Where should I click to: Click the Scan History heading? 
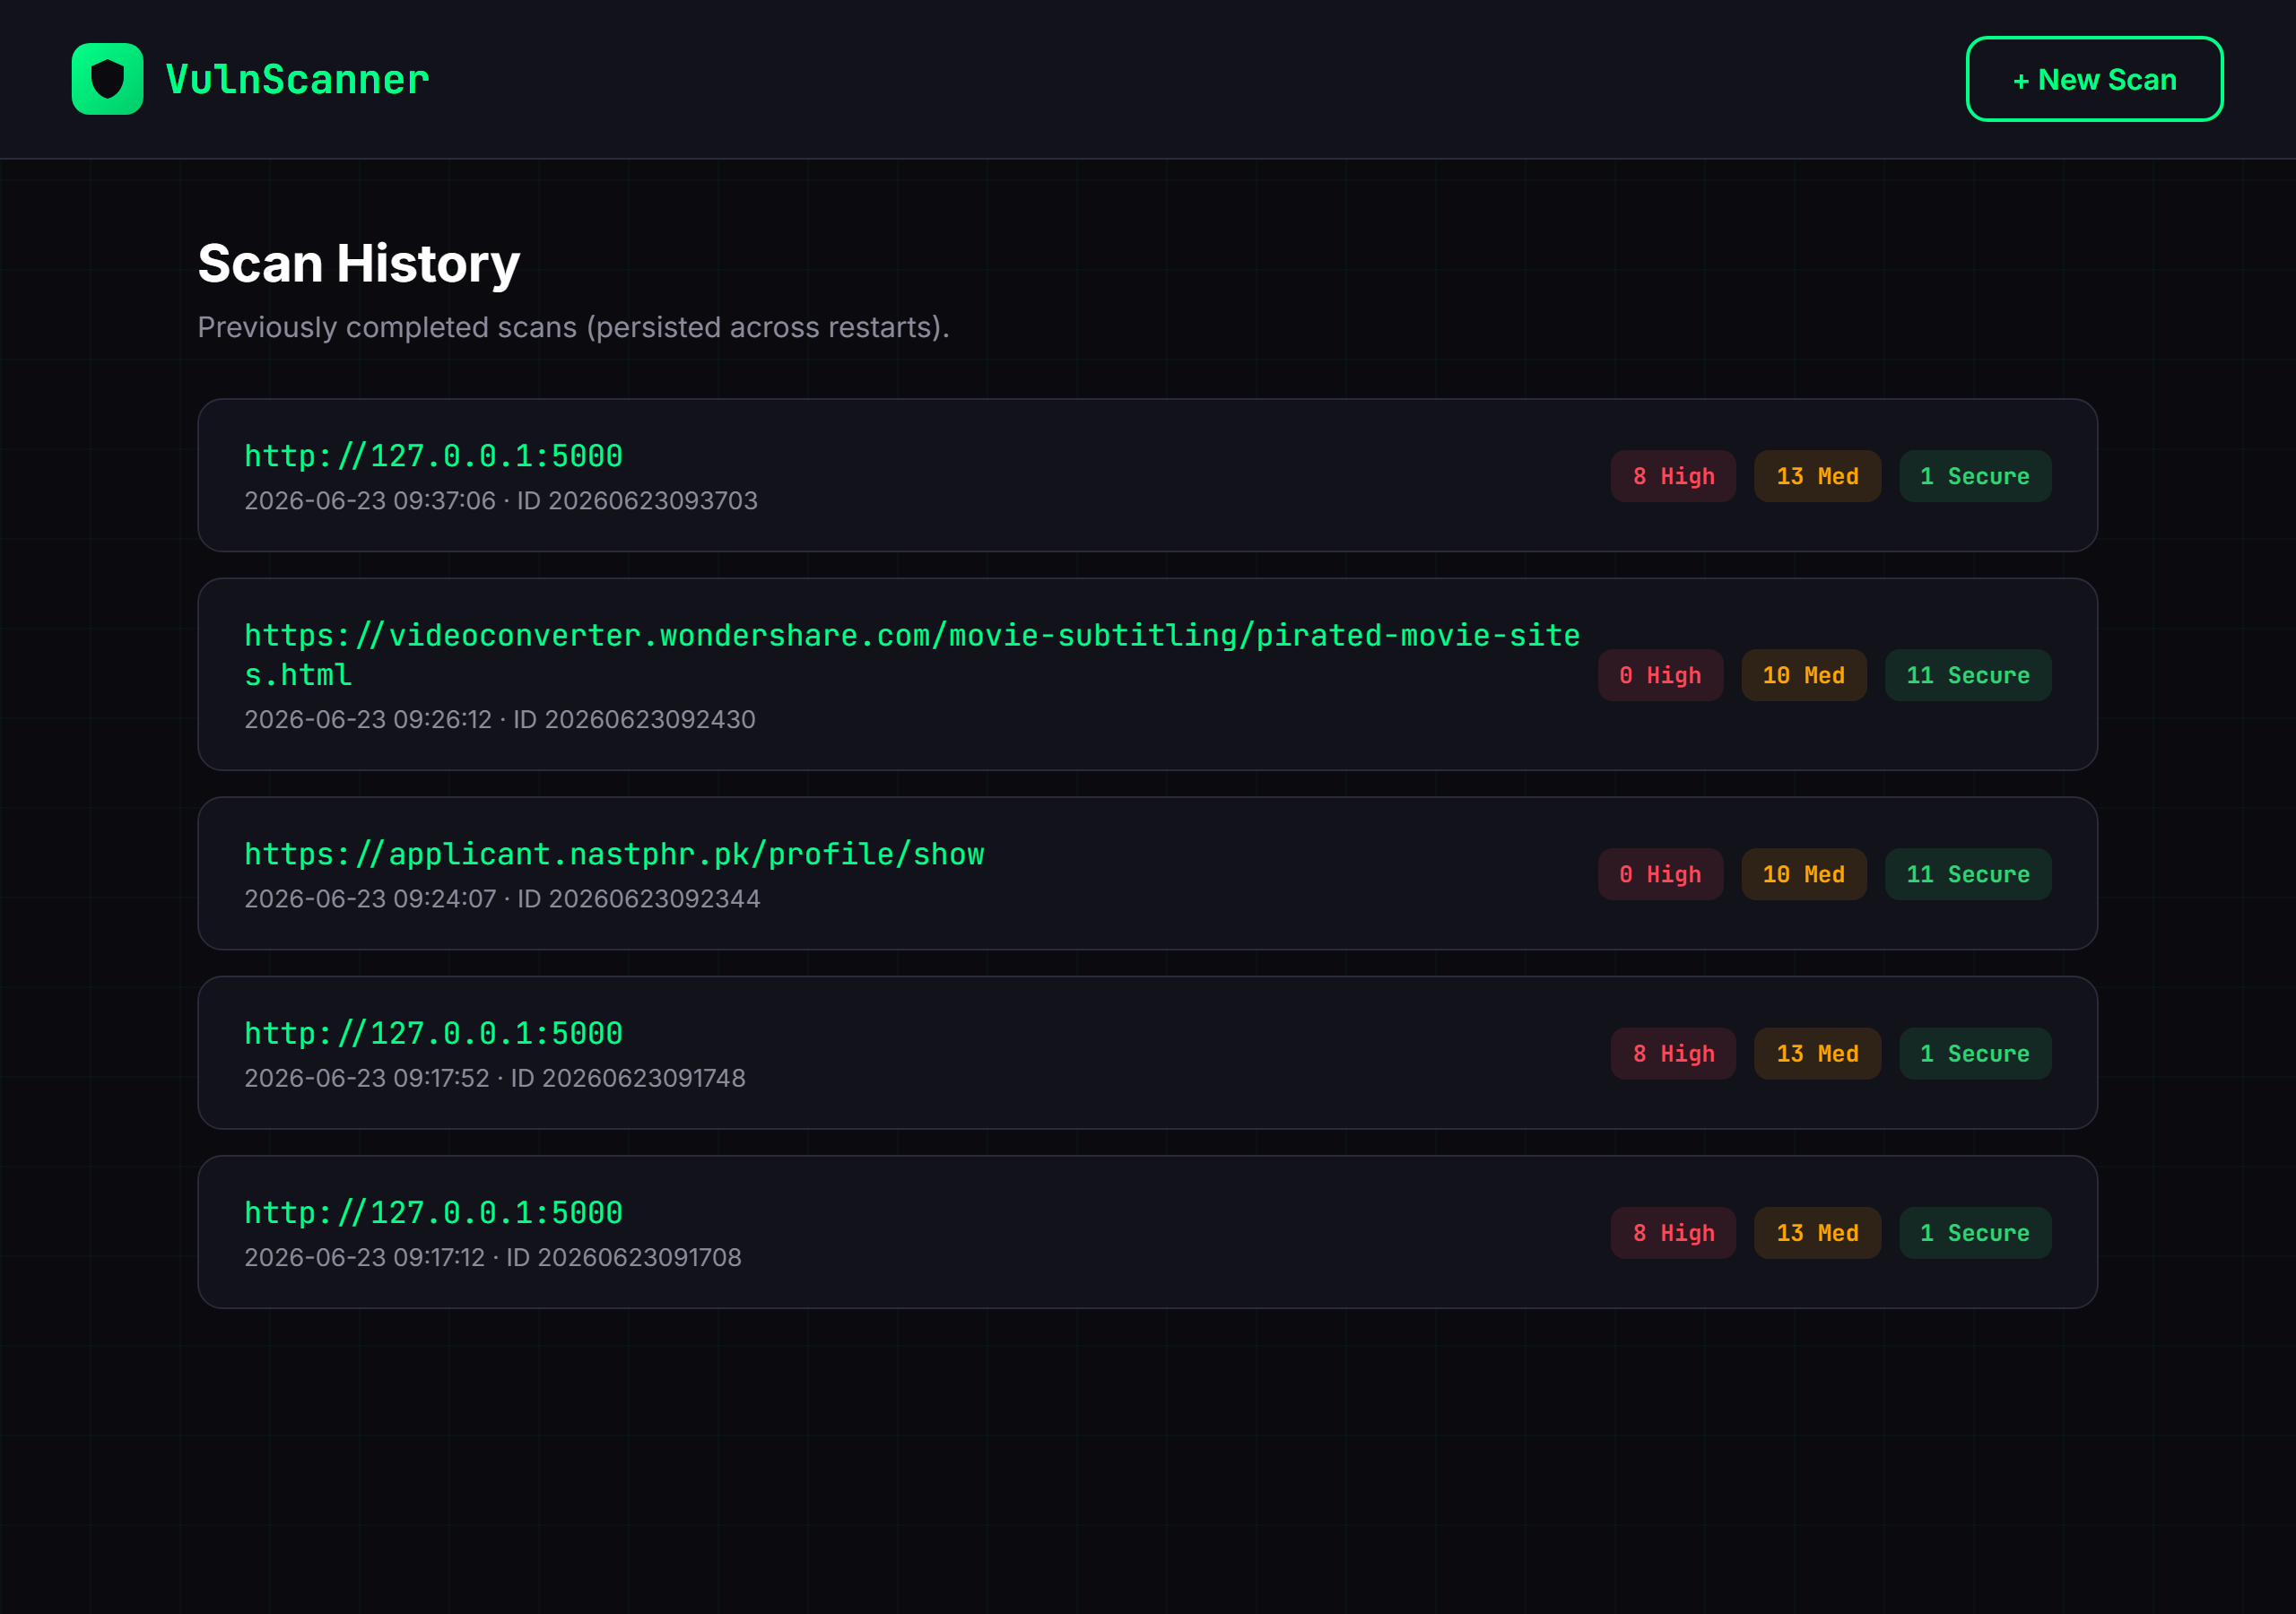pos(359,264)
